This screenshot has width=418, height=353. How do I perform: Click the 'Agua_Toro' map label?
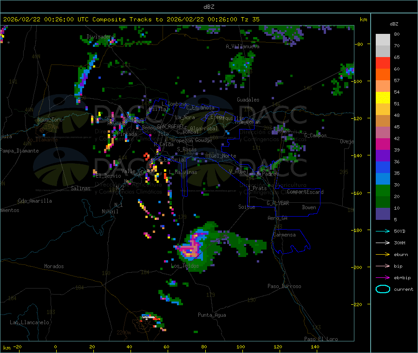(x=50, y=120)
